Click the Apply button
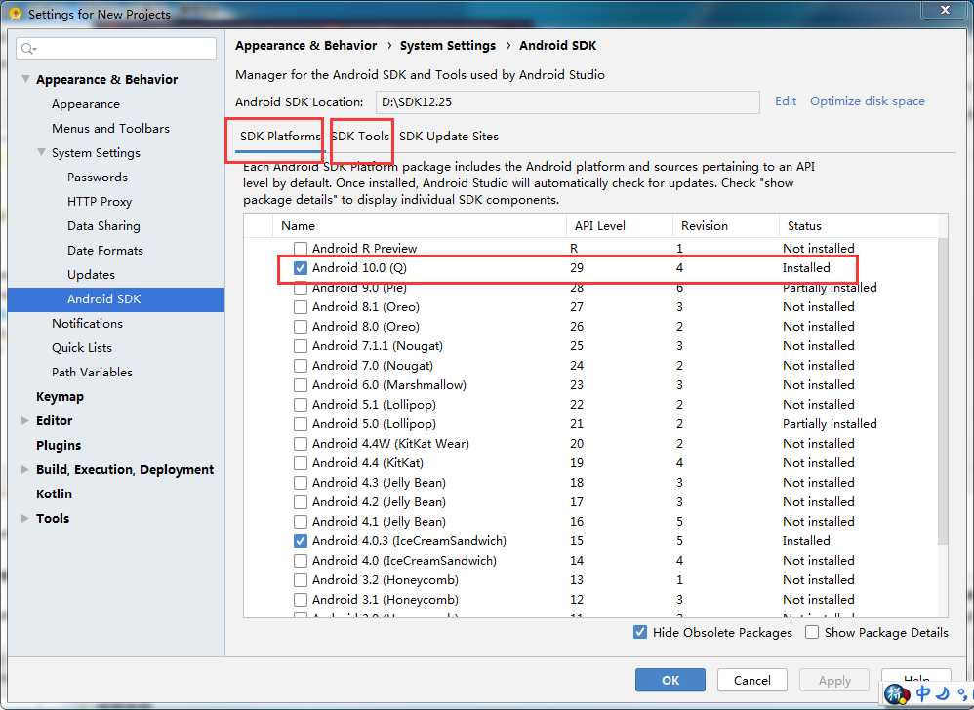 (x=834, y=680)
